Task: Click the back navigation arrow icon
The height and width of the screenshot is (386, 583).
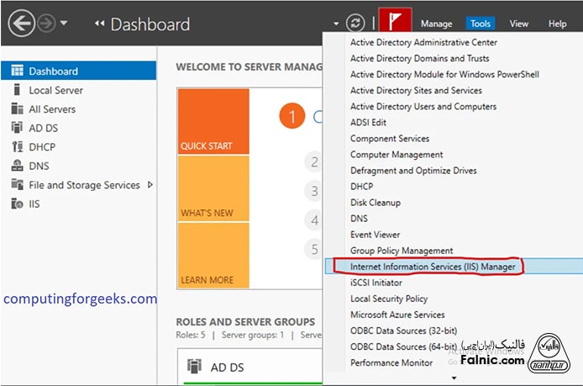Action: pyautogui.click(x=21, y=23)
